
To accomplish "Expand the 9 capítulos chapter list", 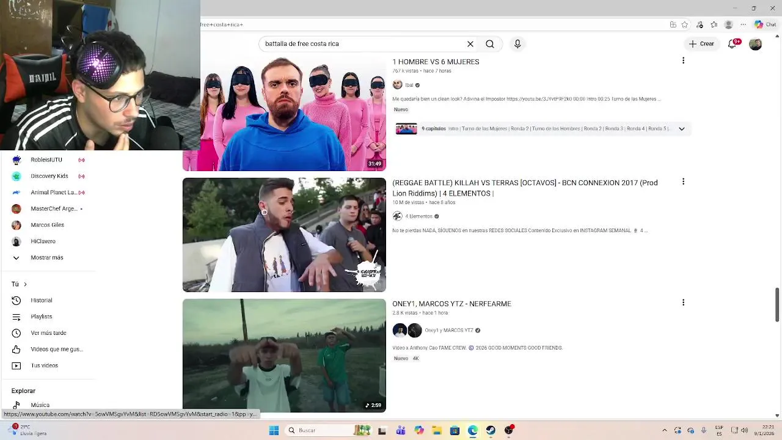I will (681, 129).
